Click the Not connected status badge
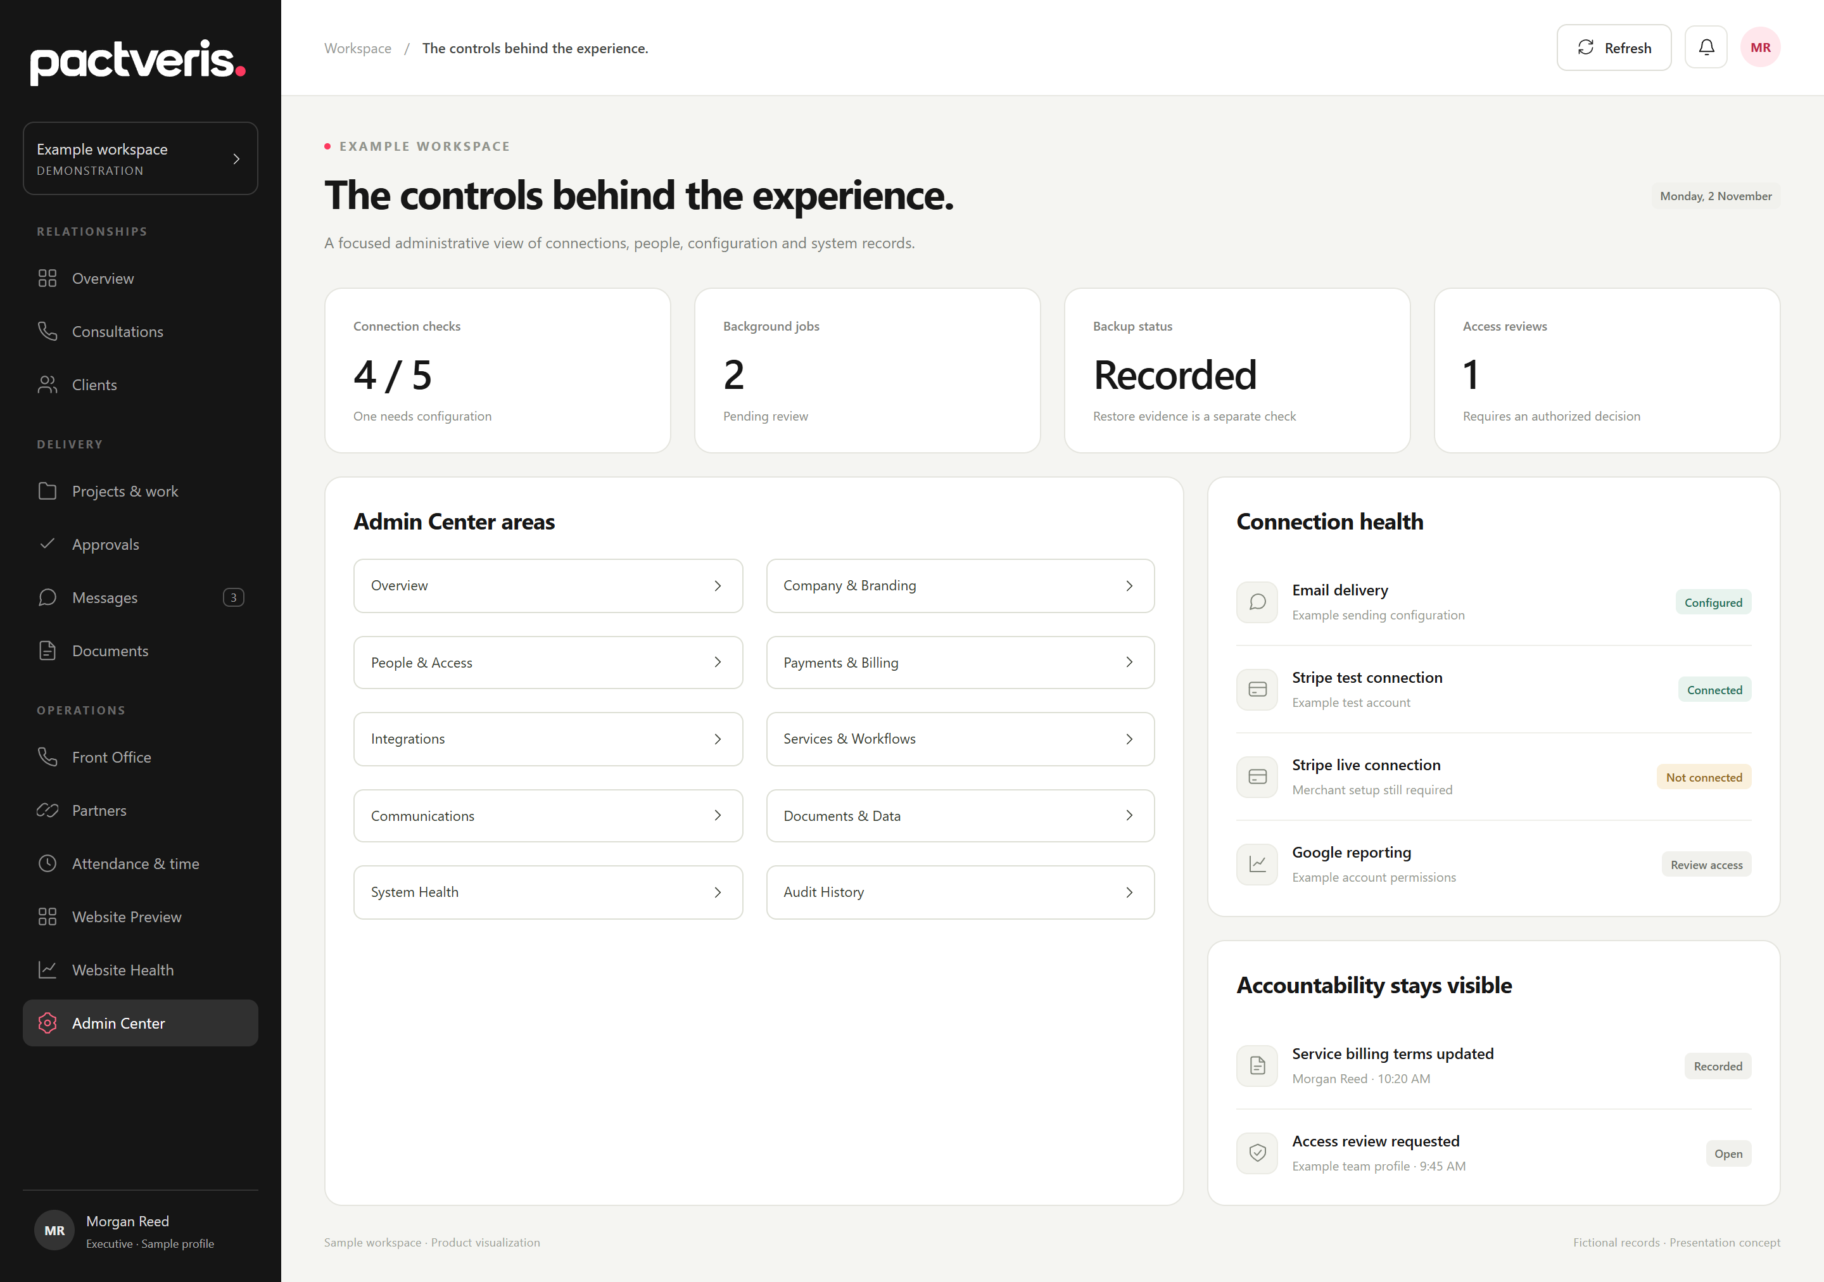 click(1703, 777)
